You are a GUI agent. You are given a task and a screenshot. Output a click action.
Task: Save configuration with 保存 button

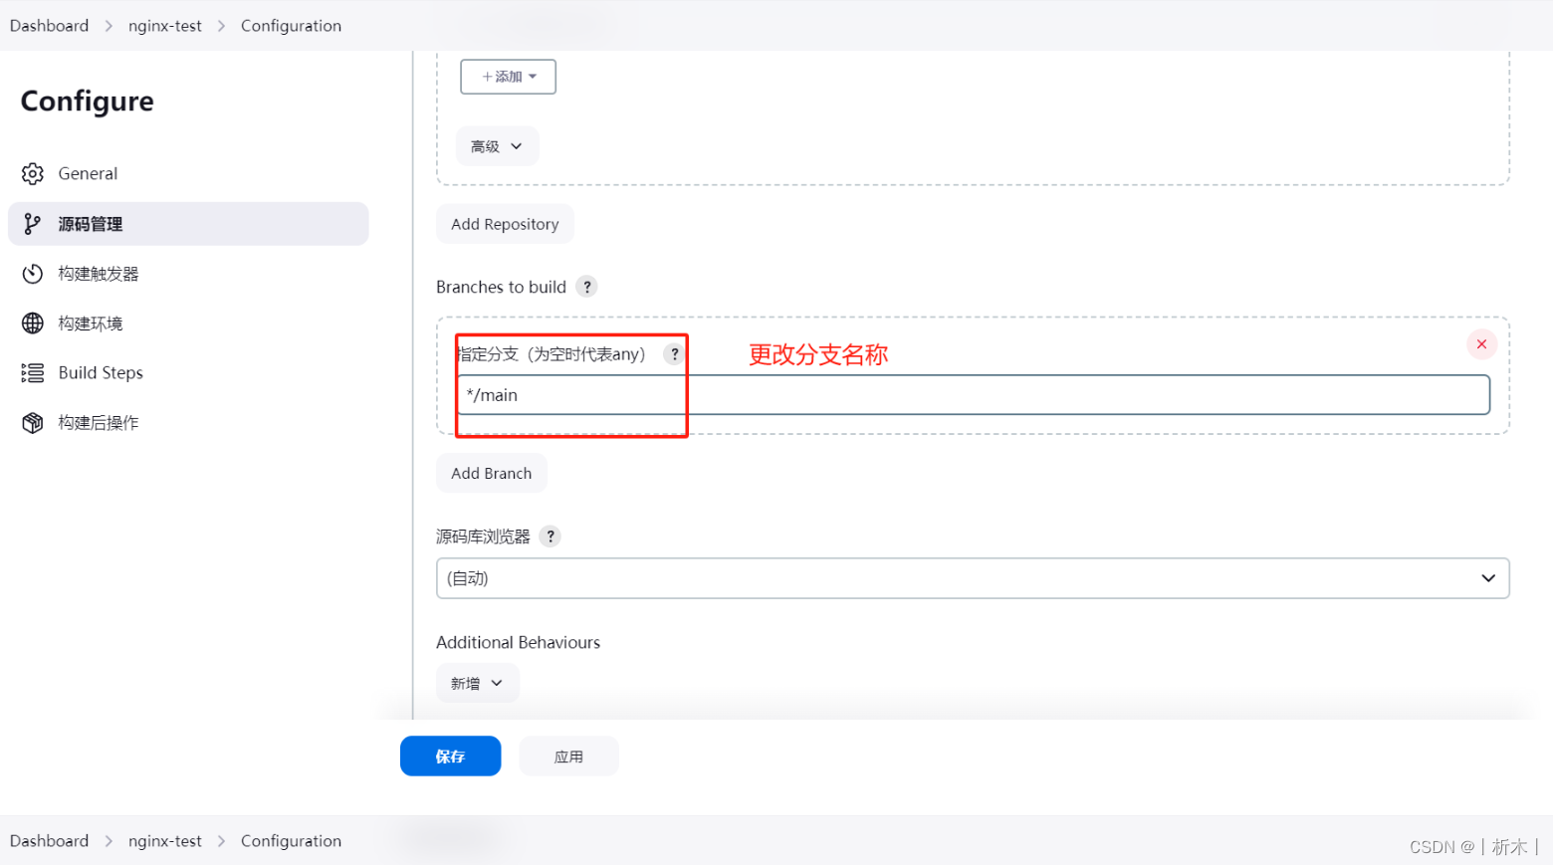click(450, 757)
